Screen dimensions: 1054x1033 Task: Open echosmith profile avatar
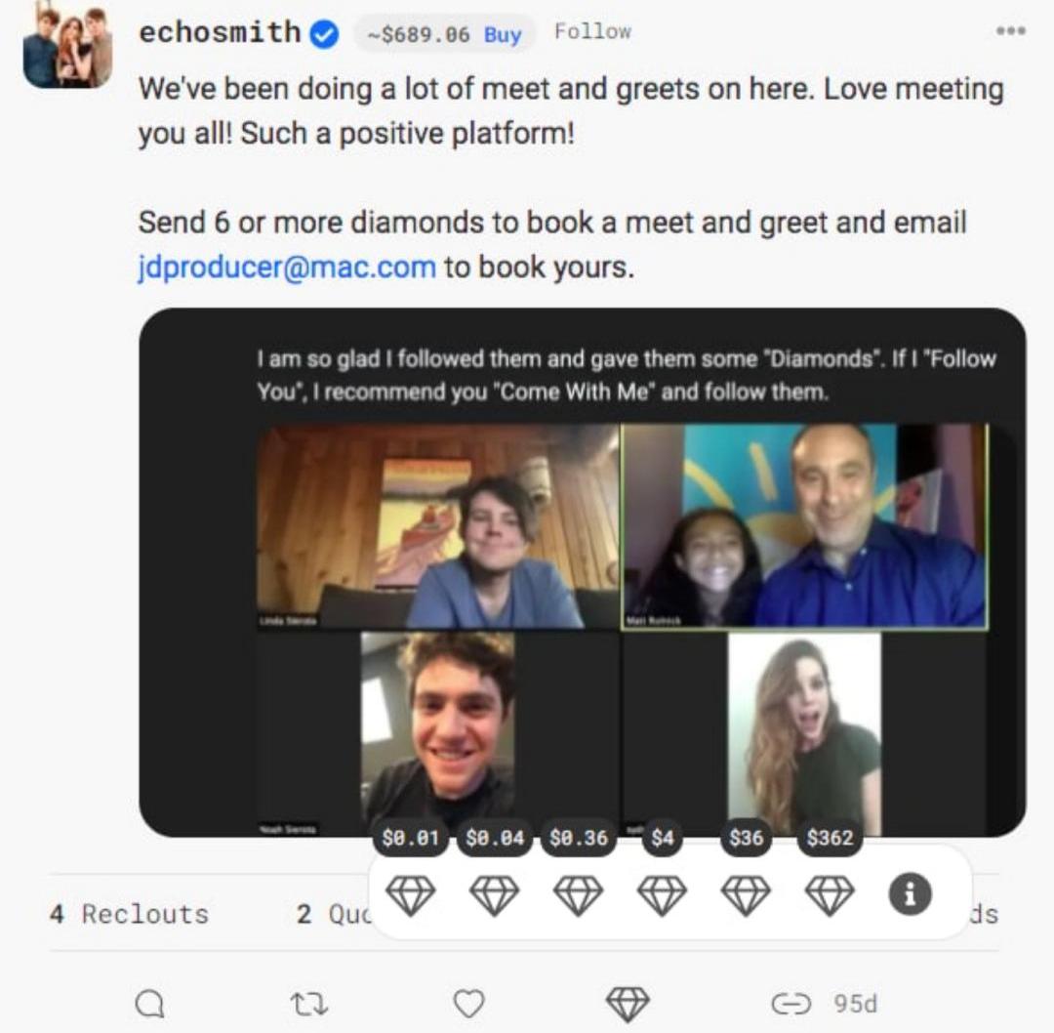pyautogui.click(x=67, y=47)
